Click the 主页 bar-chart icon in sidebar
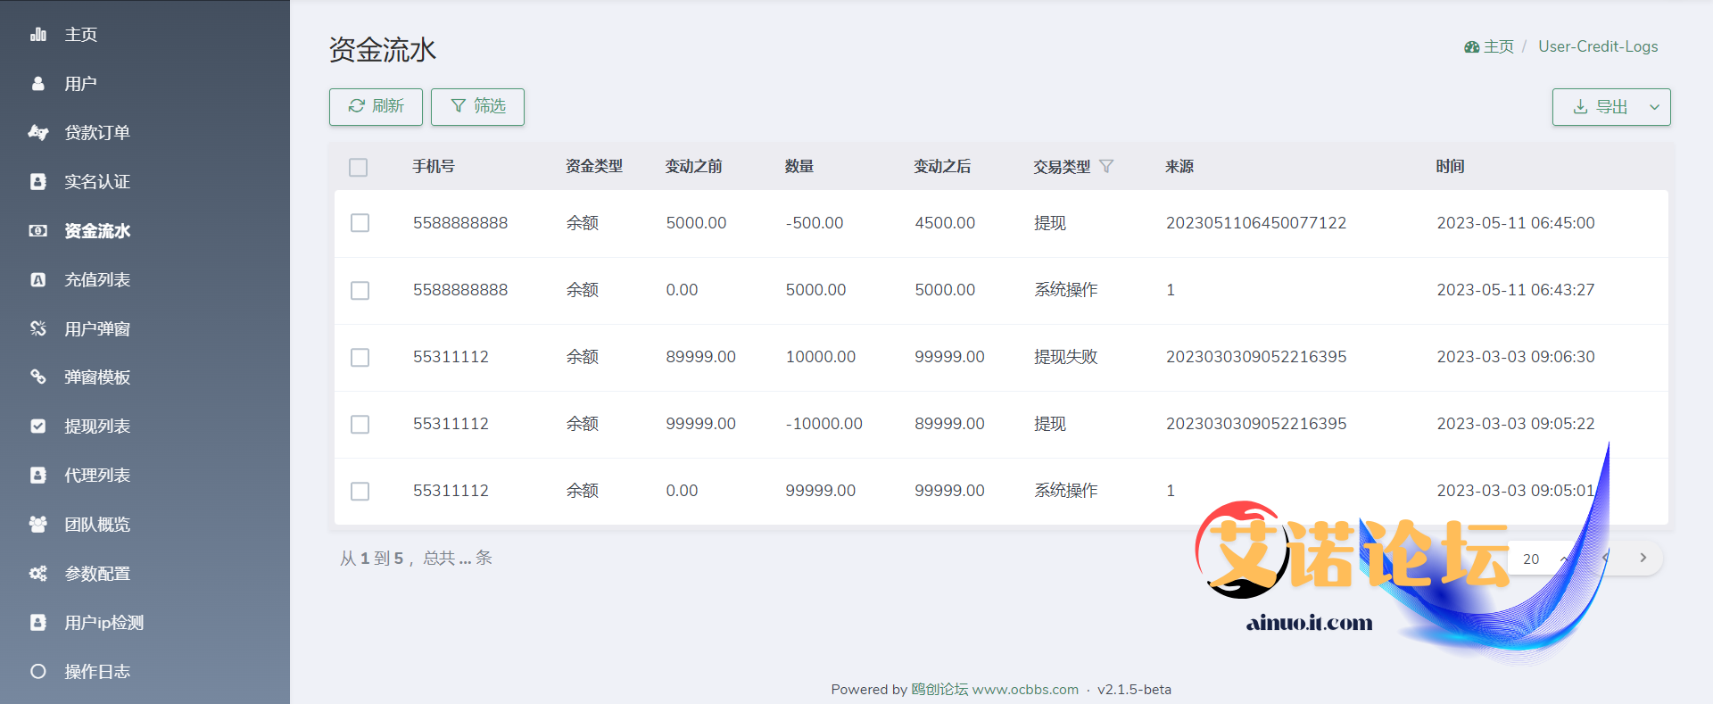This screenshot has width=1713, height=704. [x=38, y=35]
